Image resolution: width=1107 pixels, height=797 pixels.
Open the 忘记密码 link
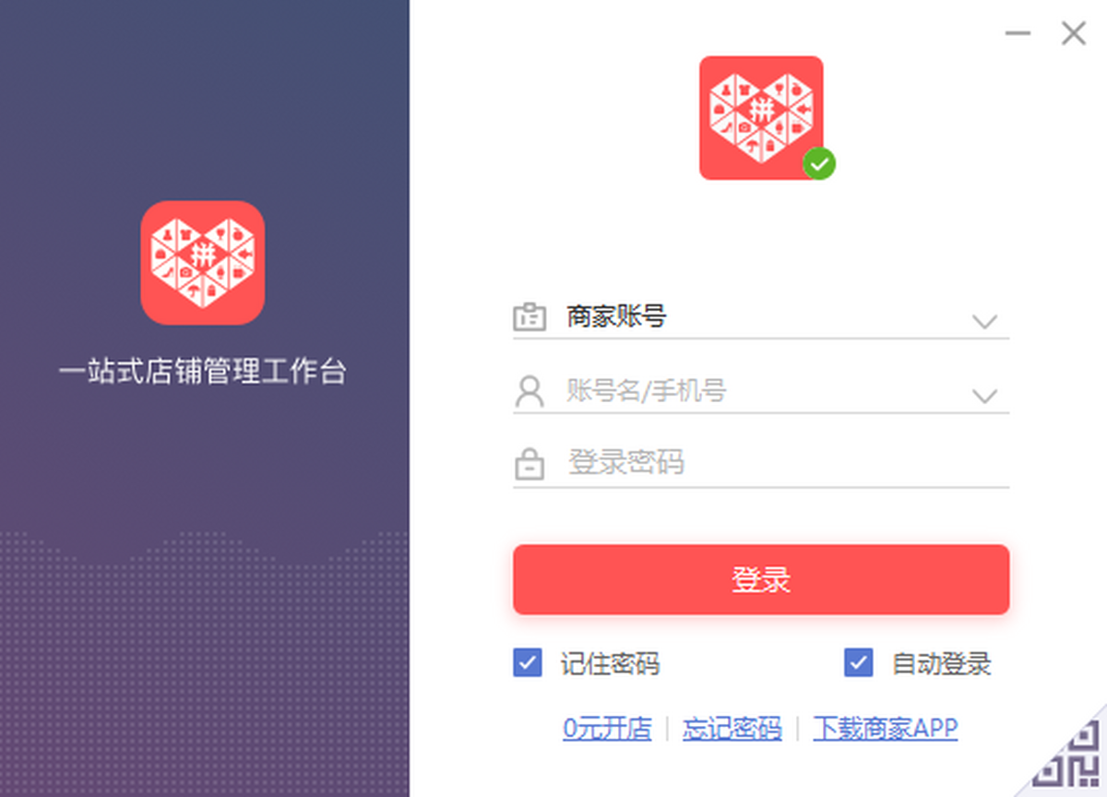[x=732, y=729]
